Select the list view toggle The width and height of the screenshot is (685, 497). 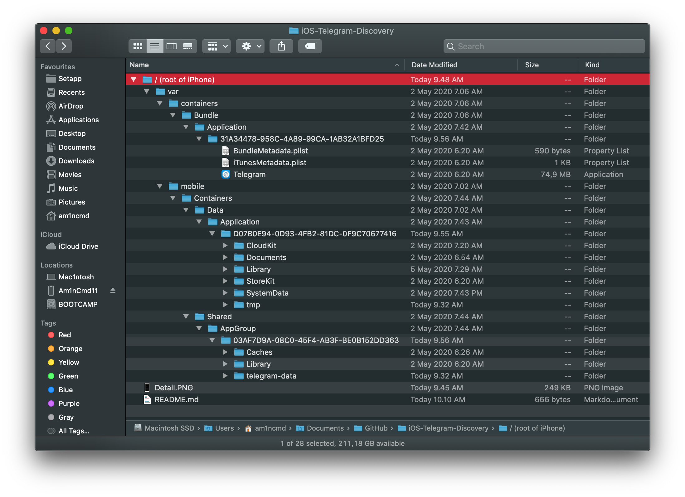pyautogui.click(x=155, y=46)
